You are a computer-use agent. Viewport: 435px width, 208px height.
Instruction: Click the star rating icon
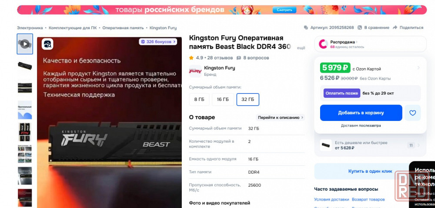[191, 58]
